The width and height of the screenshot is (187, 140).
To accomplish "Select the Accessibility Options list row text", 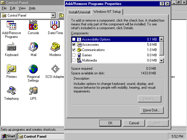I will 96,39.
